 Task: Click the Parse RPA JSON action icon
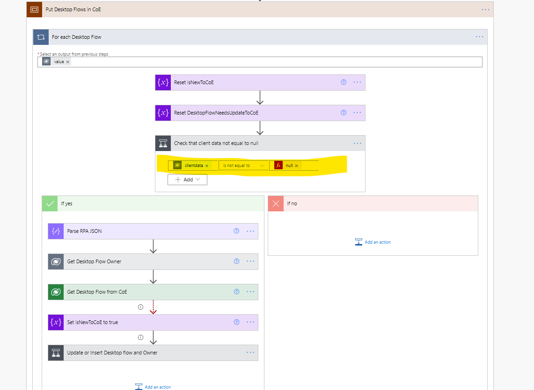point(55,231)
